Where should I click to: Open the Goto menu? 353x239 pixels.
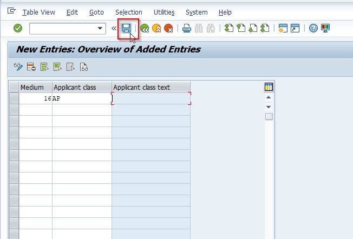click(x=96, y=12)
